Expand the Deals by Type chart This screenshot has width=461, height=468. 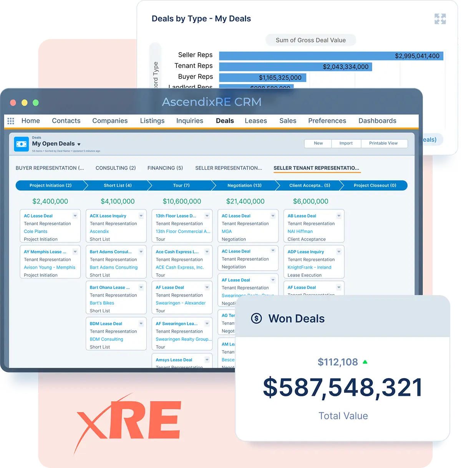[440, 19]
